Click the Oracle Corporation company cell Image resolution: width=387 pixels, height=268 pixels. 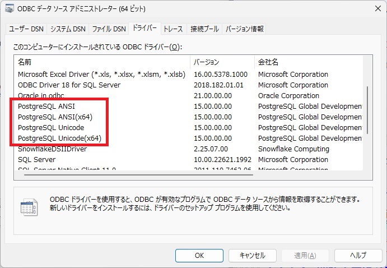[288, 95]
